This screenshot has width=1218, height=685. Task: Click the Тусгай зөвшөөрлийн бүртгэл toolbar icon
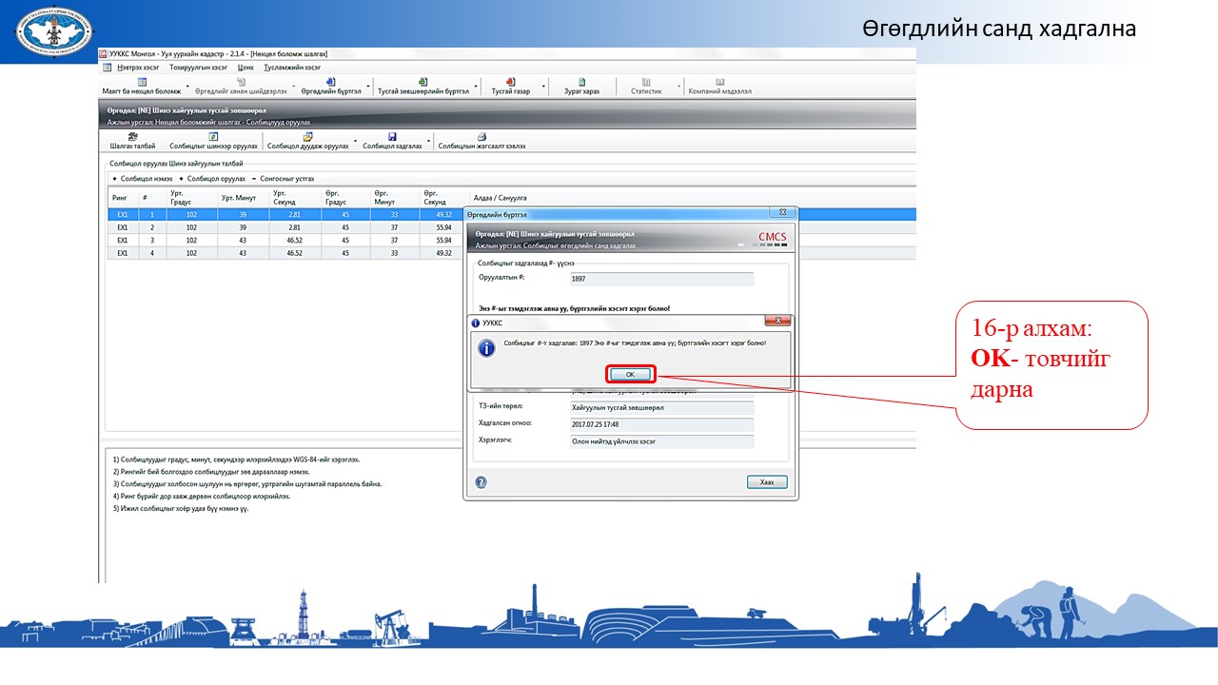tap(422, 82)
